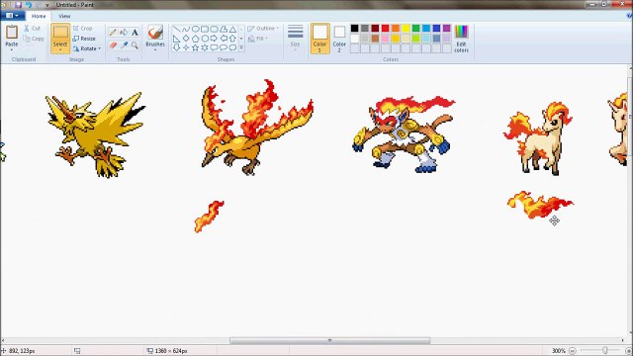Choose the Rounded rectangular callout shape
Viewport: 633px width, 356px height.
pyautogui.click(x=214, y=47)
